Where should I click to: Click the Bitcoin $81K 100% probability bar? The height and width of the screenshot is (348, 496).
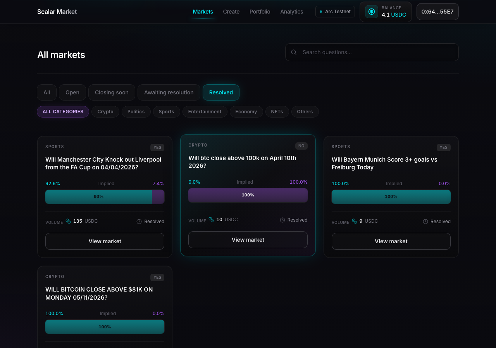(105, 327)
